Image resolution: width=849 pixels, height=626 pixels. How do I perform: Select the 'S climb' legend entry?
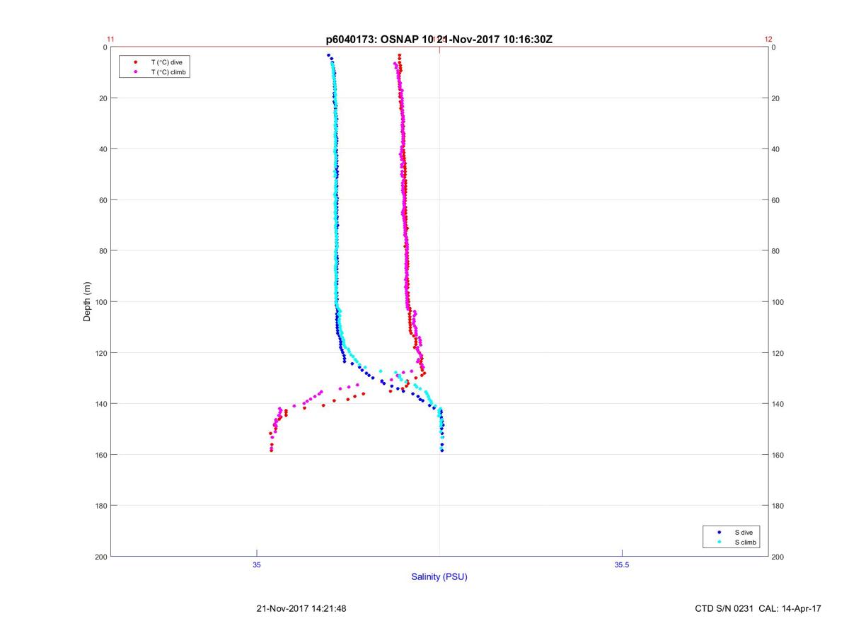point(746,543)
